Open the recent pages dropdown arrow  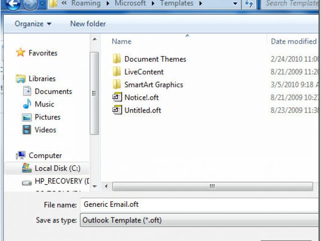(42, 4)
